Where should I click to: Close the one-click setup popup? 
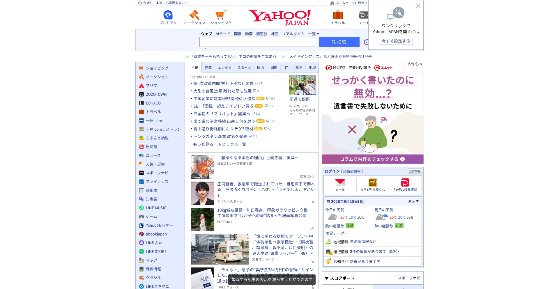418,6
